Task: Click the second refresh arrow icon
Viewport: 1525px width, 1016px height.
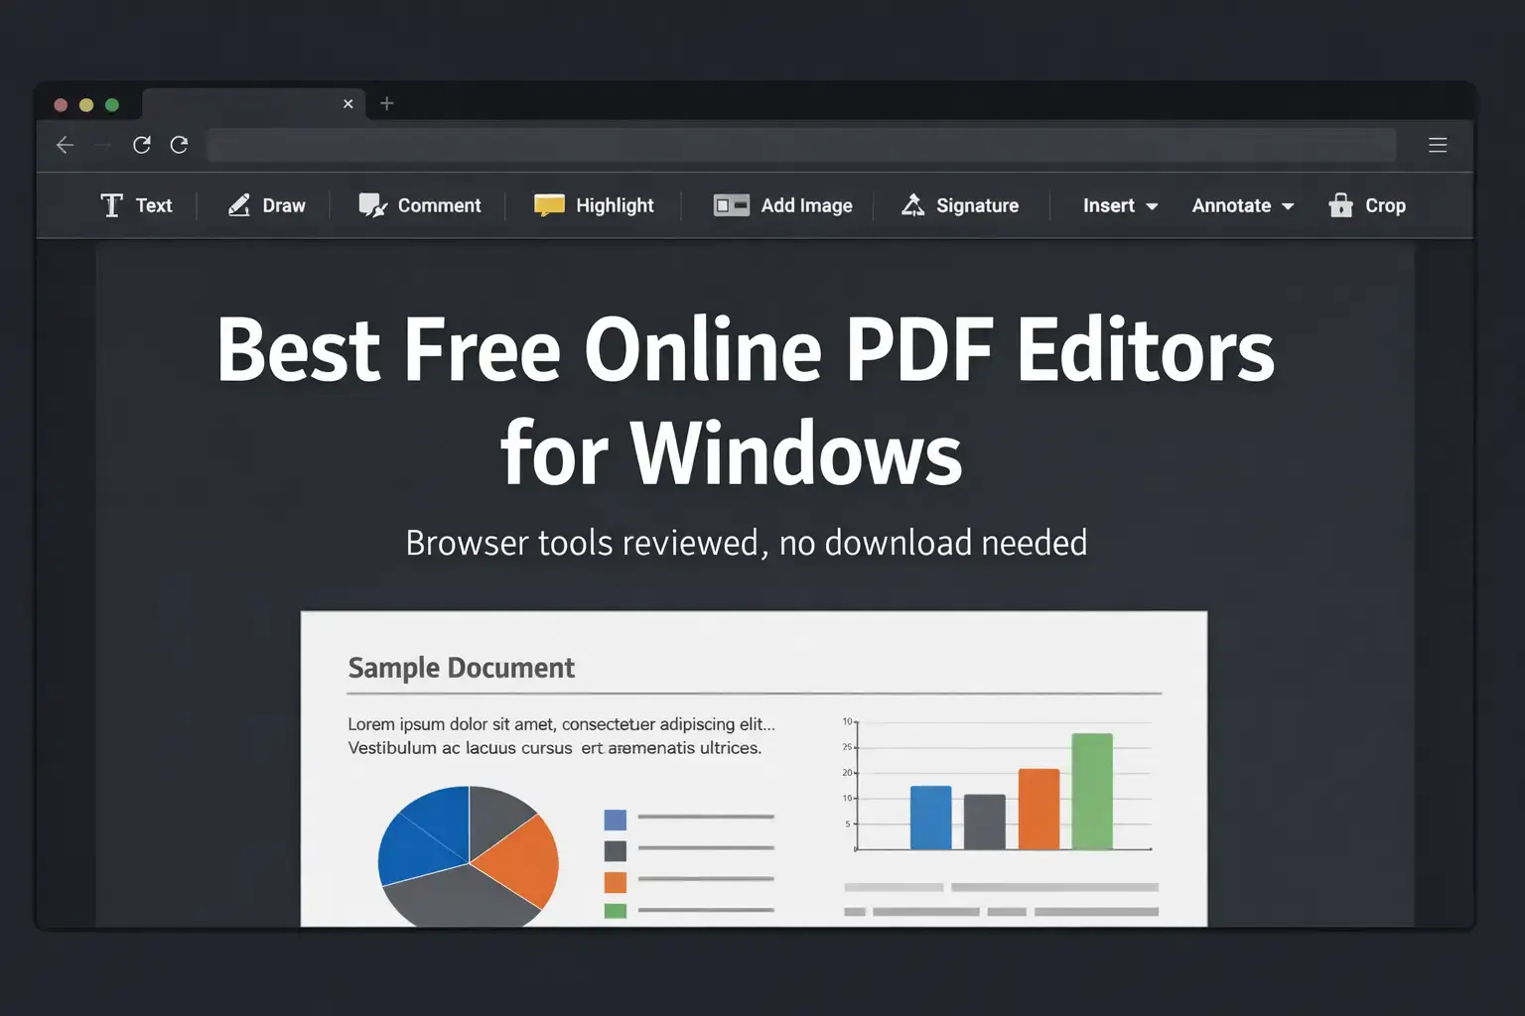Action: [180, 145]
